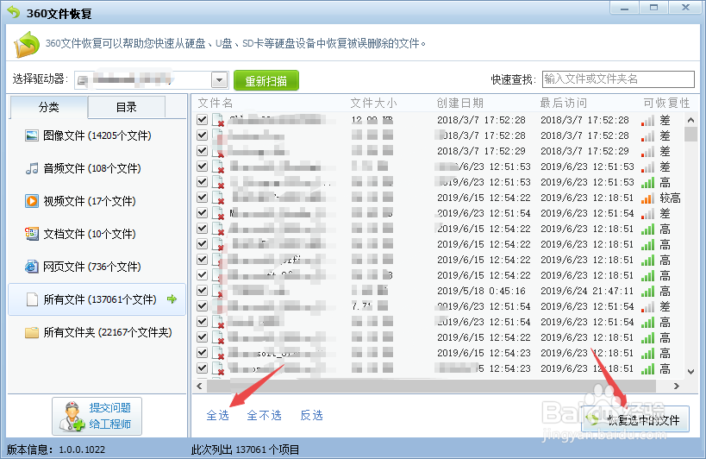Sort by the 文件名 column header
706x459 pixels.
coord(216,104)
